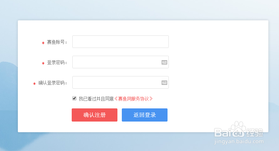
Task: Click the Baidu paw logo watermark
Action: click(x=238, y=129)
